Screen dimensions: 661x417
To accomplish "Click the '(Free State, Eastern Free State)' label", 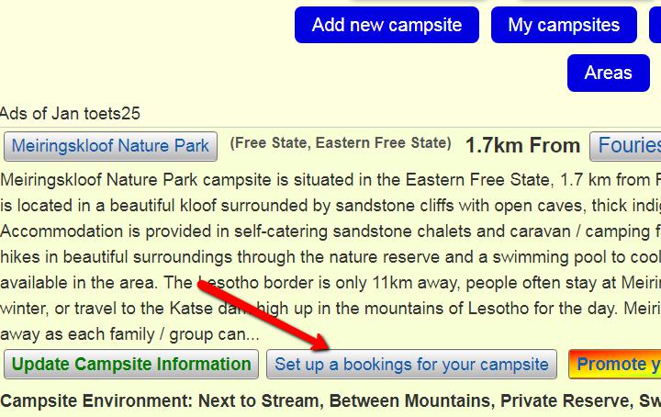I will (x=341, y=143).
